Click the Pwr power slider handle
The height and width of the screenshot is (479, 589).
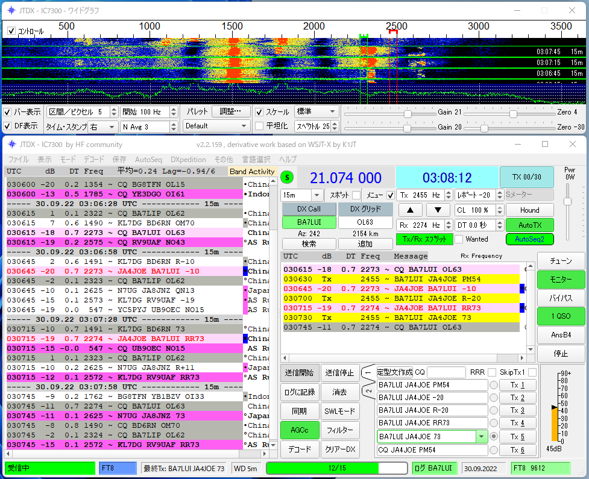pos(567,202)
